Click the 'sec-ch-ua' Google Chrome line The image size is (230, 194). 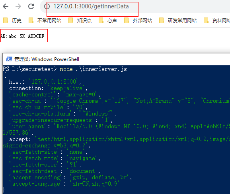pyautogui.click(x=119, y=101)
